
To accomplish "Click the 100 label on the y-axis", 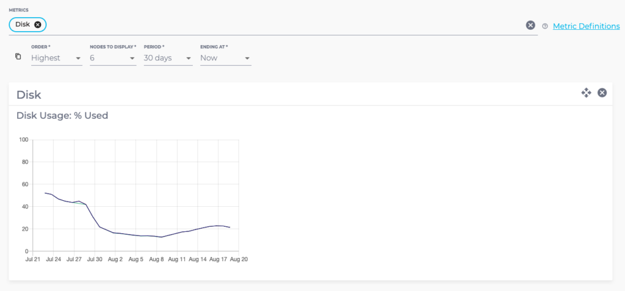I will 24,140.
